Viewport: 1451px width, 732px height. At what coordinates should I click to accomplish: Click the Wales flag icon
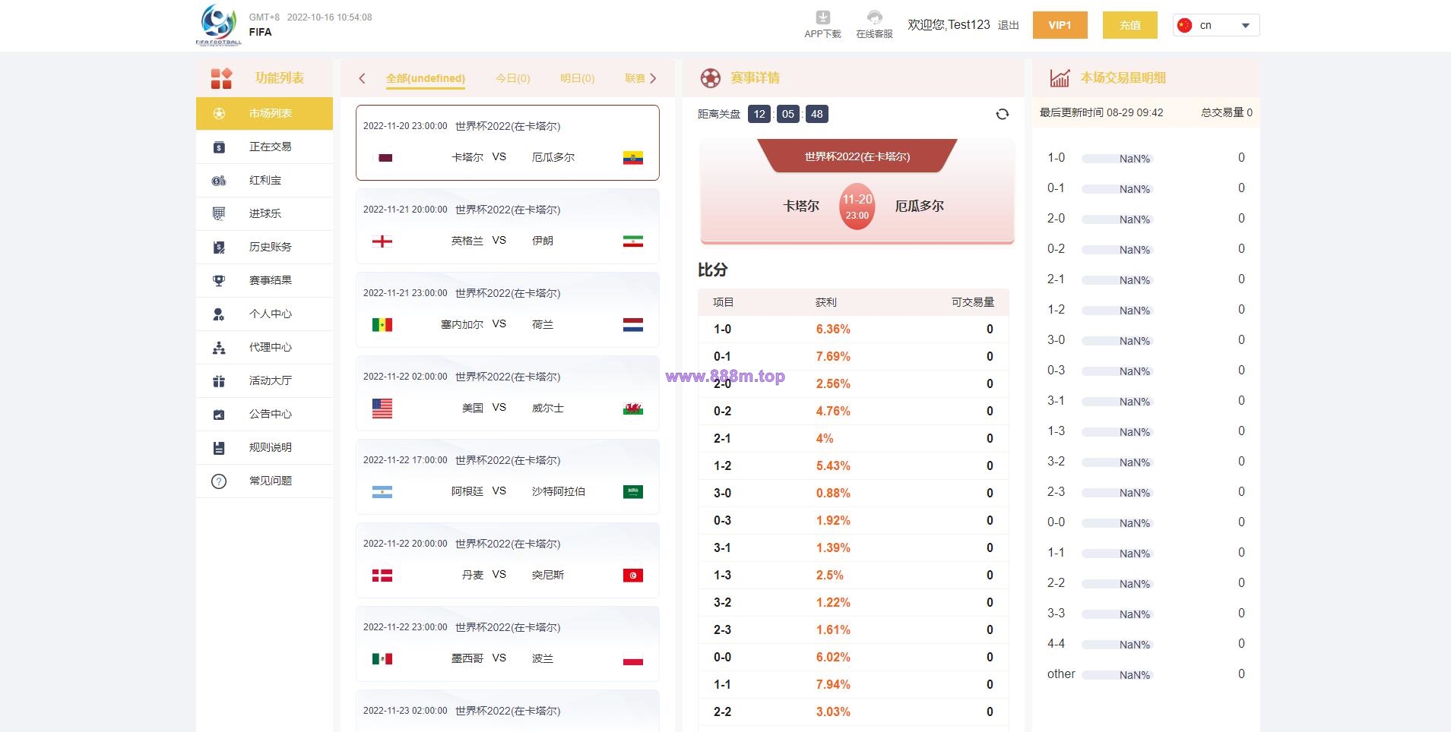[x=633, y=409]
